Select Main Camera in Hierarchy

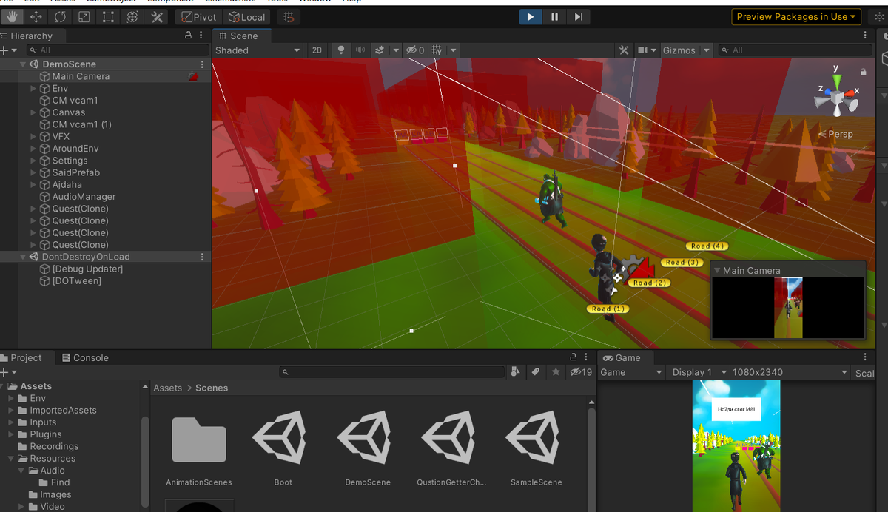tap(81, 76)
